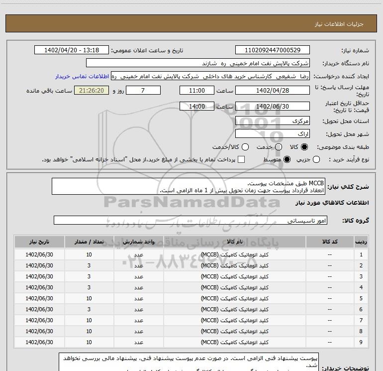
Task: Select row 5 item name cell
Action: click(234, 298)
